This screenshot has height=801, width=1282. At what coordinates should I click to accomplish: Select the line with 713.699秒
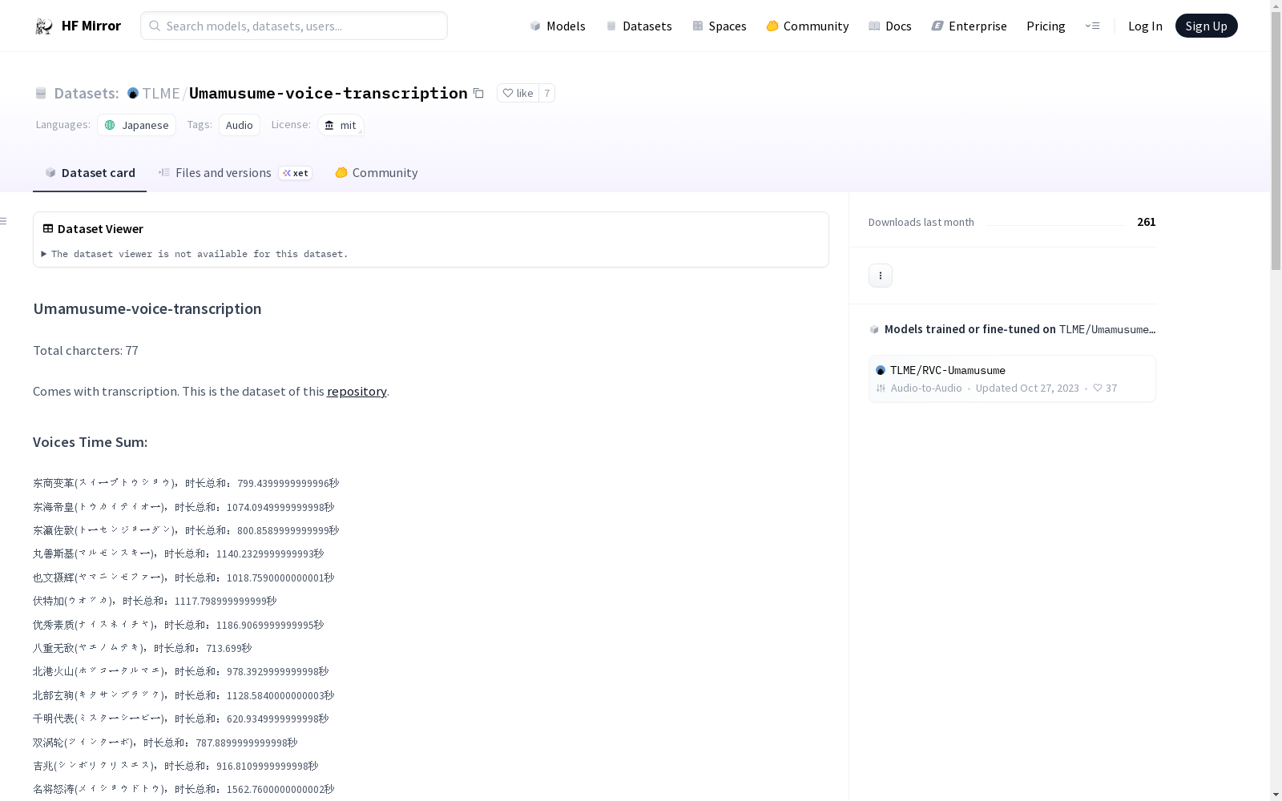[x=142, y=648]
